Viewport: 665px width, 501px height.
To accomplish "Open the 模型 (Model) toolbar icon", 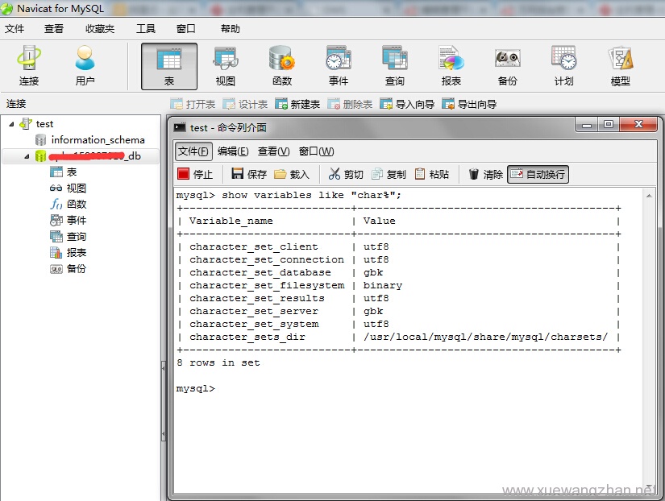I will [620, 66].
